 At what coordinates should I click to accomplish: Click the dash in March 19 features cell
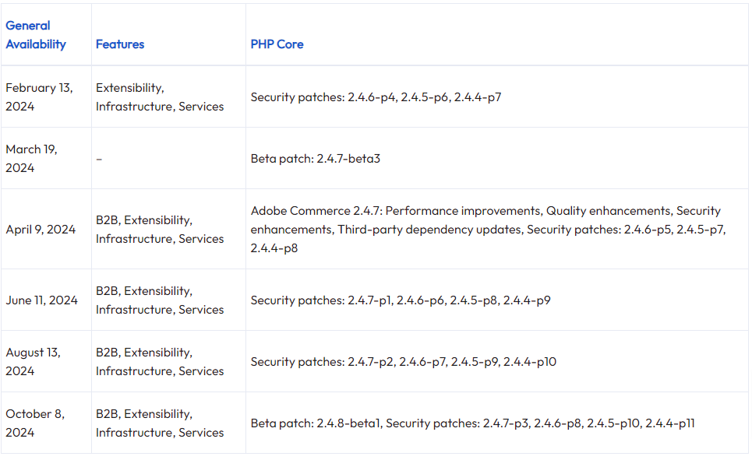[99, 159]
